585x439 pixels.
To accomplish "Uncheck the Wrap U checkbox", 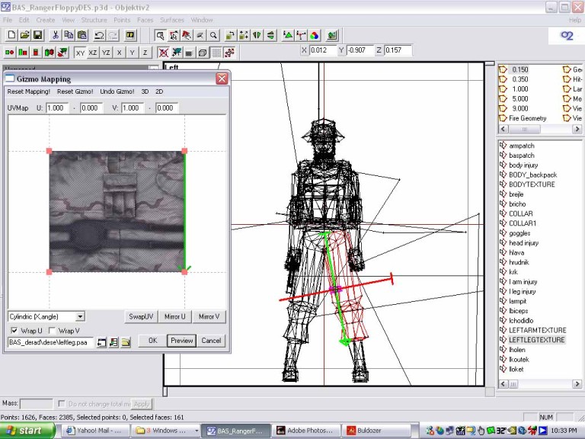I will [x=14, y=330].
